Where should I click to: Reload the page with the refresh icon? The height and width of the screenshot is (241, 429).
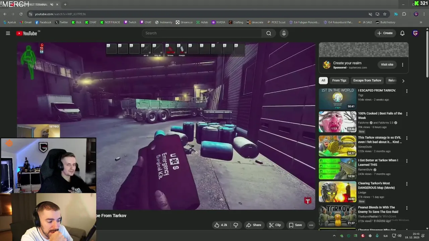21,14
